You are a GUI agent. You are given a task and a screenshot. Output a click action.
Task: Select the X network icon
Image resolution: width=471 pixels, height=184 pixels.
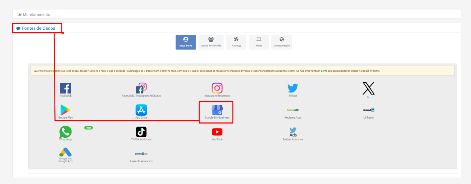coord(369,88)
